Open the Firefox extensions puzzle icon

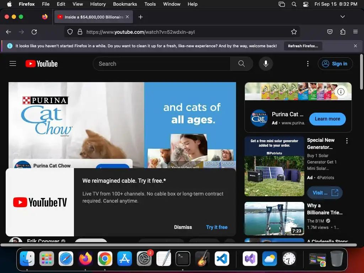click(x=343, y=32)
